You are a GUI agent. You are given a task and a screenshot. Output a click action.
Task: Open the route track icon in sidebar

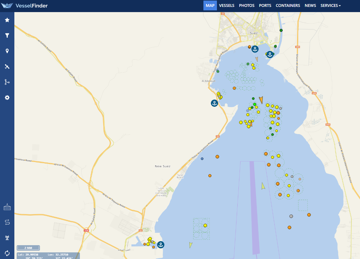(x=7, y=82)
